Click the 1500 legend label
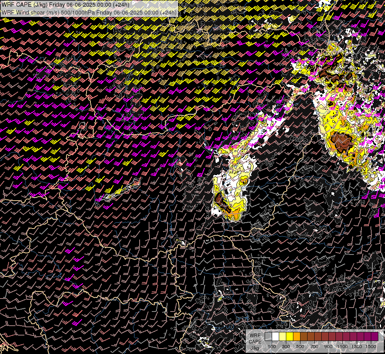385x354 pixels. (371, 347)
